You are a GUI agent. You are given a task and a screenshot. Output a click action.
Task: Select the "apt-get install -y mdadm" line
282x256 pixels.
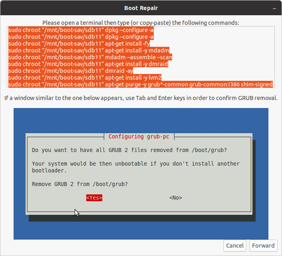coord(89,51)
